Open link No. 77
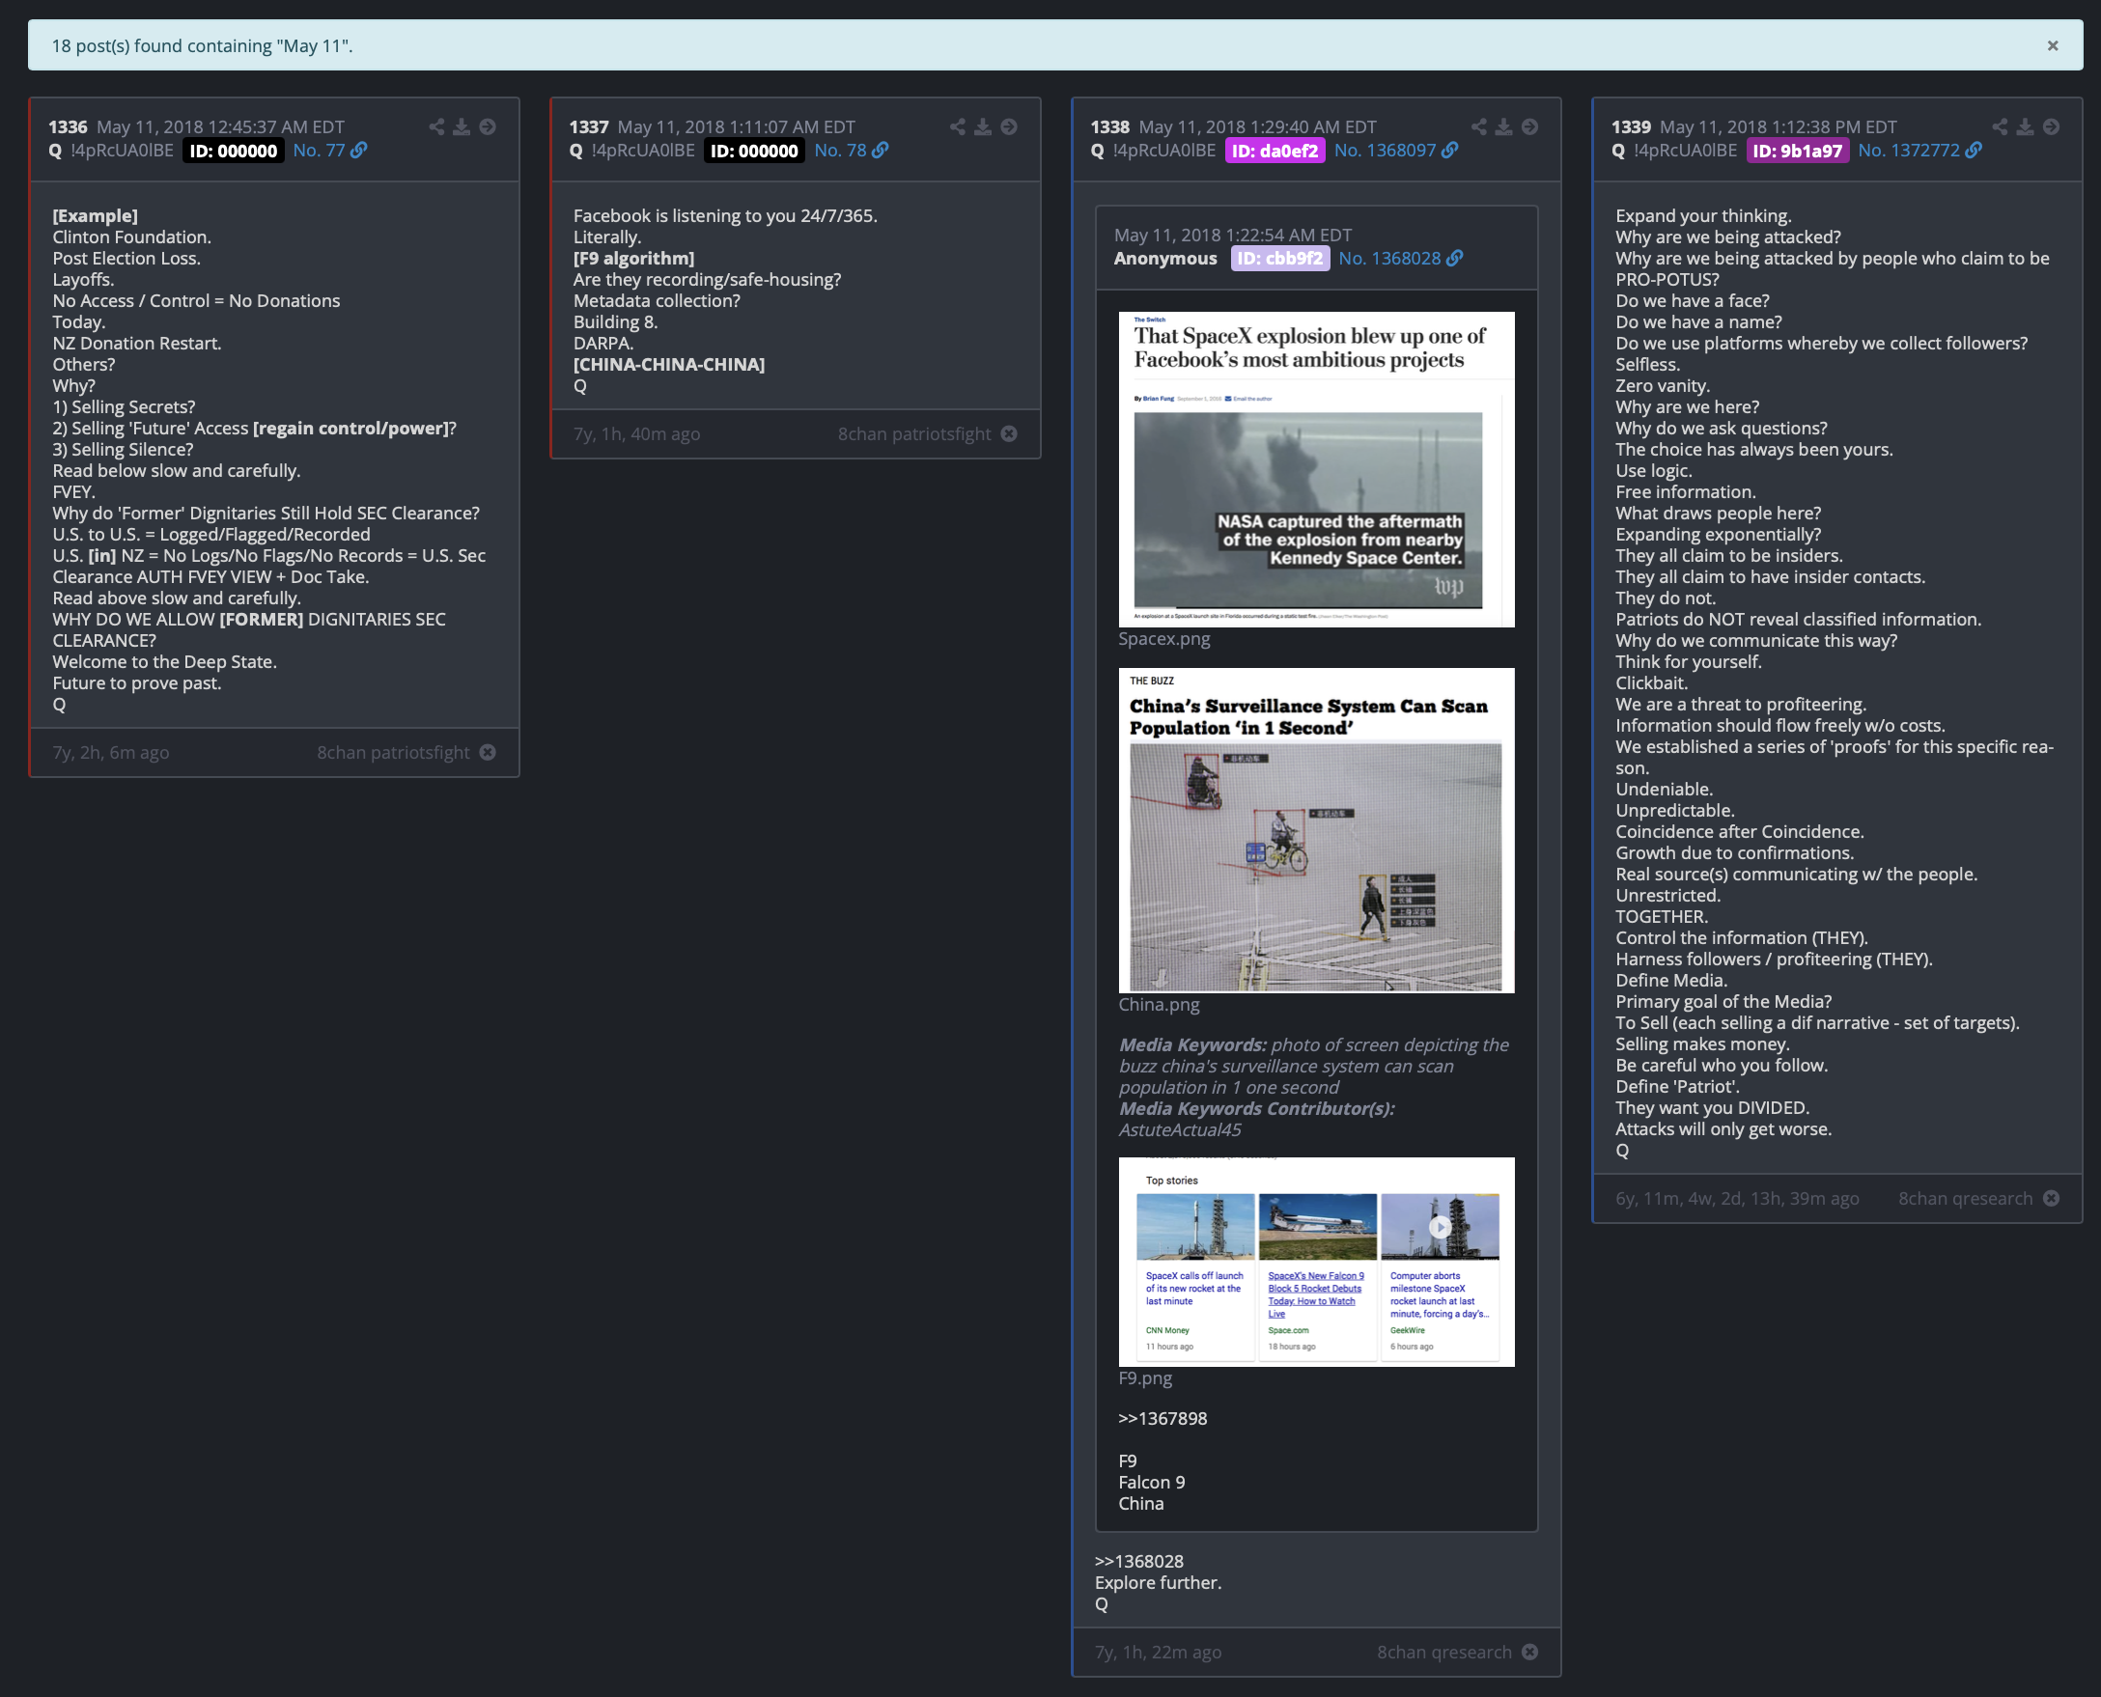 [x=319, y=151]
